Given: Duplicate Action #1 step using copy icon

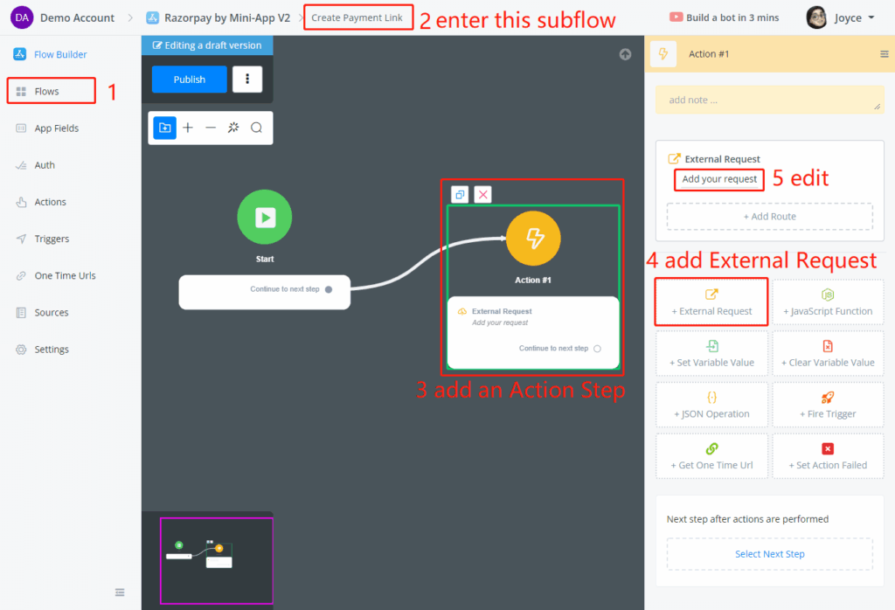Looking at the screenshot, I should pyautogui.click(x=461, y=194).
